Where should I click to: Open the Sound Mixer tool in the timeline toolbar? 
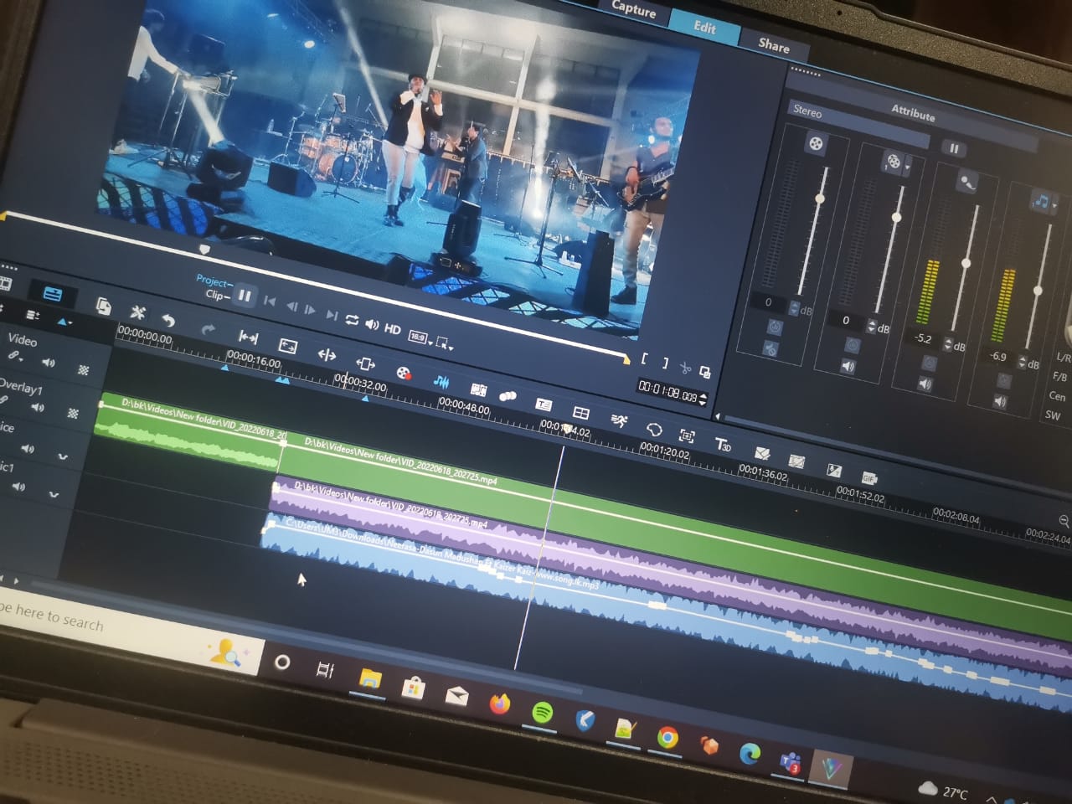pos(441,382)
